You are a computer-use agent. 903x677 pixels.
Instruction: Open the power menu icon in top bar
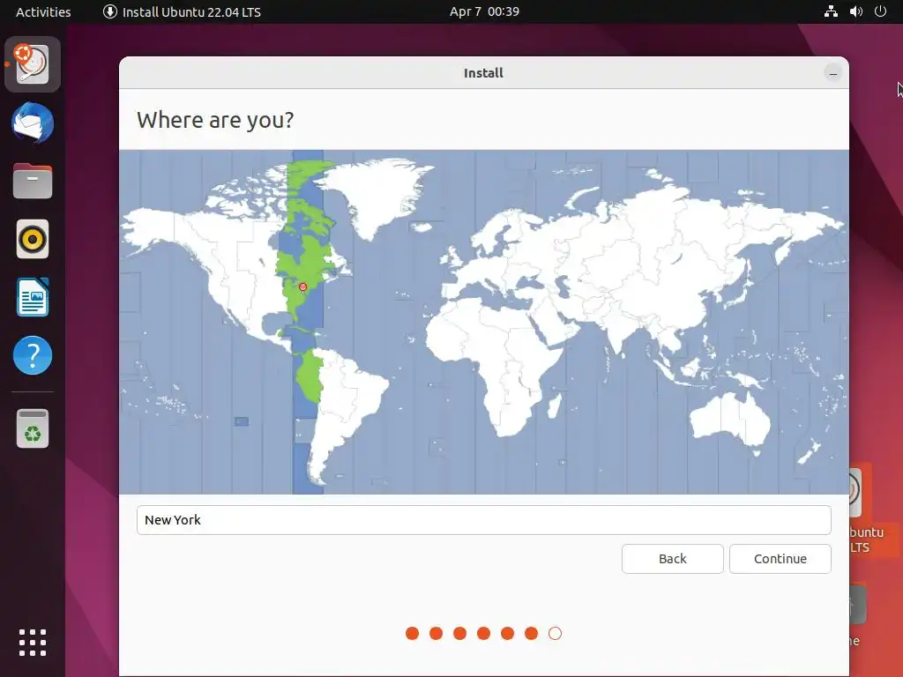click(x=880, y=11)
